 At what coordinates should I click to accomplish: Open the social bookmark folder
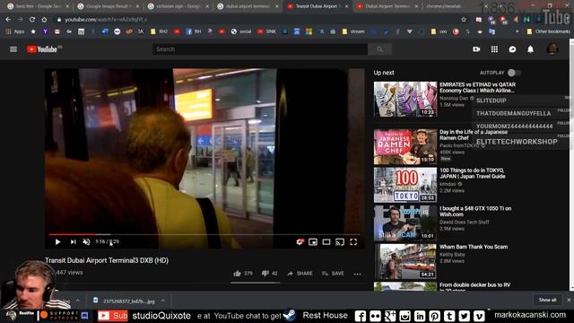click(x=241, y=31)
